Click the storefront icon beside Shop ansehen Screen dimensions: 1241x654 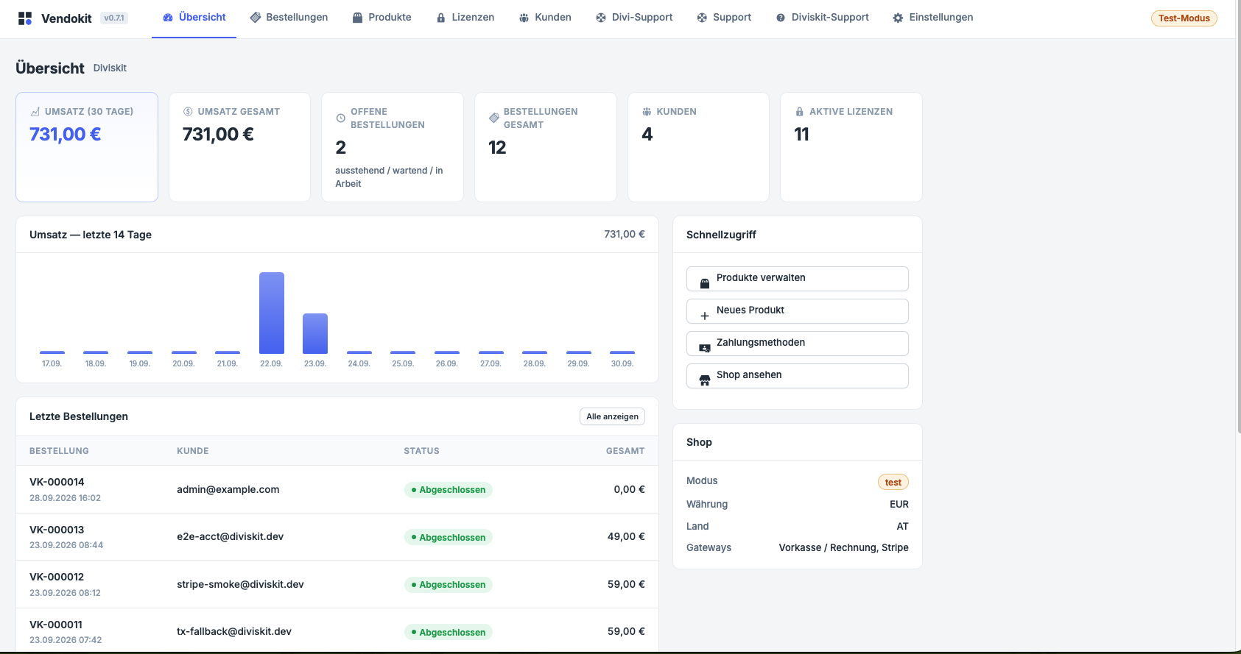click(x=705, y=380)
